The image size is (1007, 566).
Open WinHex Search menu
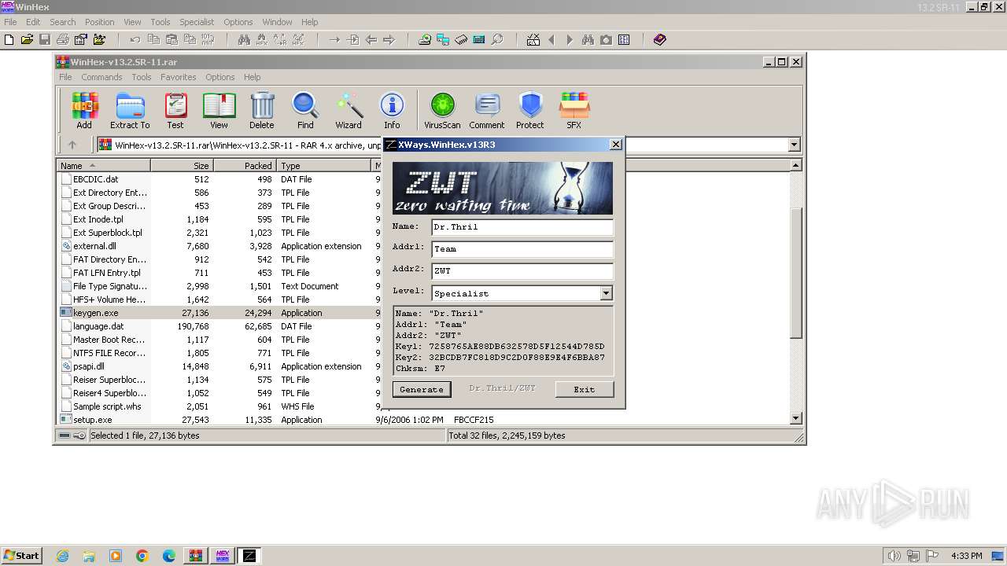(x=63, y=22)
